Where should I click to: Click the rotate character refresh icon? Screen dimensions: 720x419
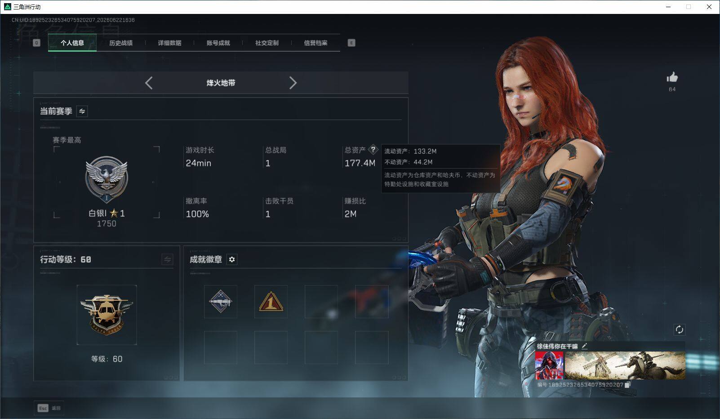coord(679,330)
